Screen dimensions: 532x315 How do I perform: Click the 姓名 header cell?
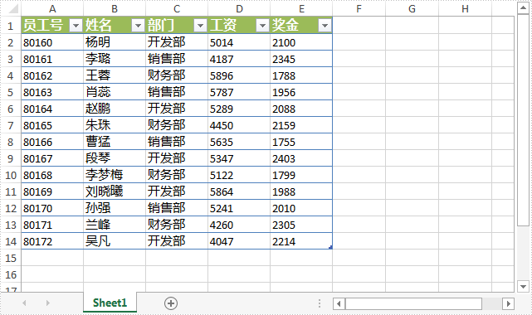pos(115,26)
